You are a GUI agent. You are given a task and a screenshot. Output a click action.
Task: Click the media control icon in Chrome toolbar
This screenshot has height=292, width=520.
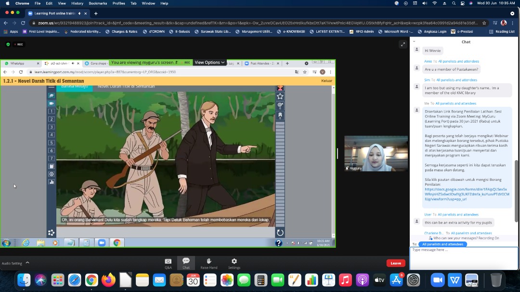coord(495,23)
